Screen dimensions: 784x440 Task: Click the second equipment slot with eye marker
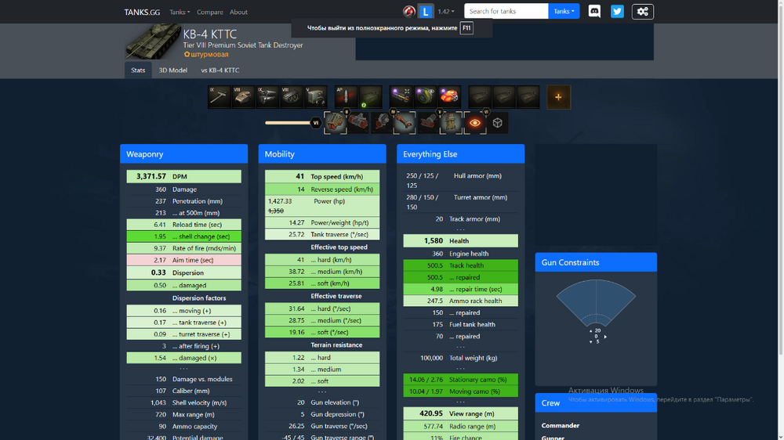coord(425,97)
